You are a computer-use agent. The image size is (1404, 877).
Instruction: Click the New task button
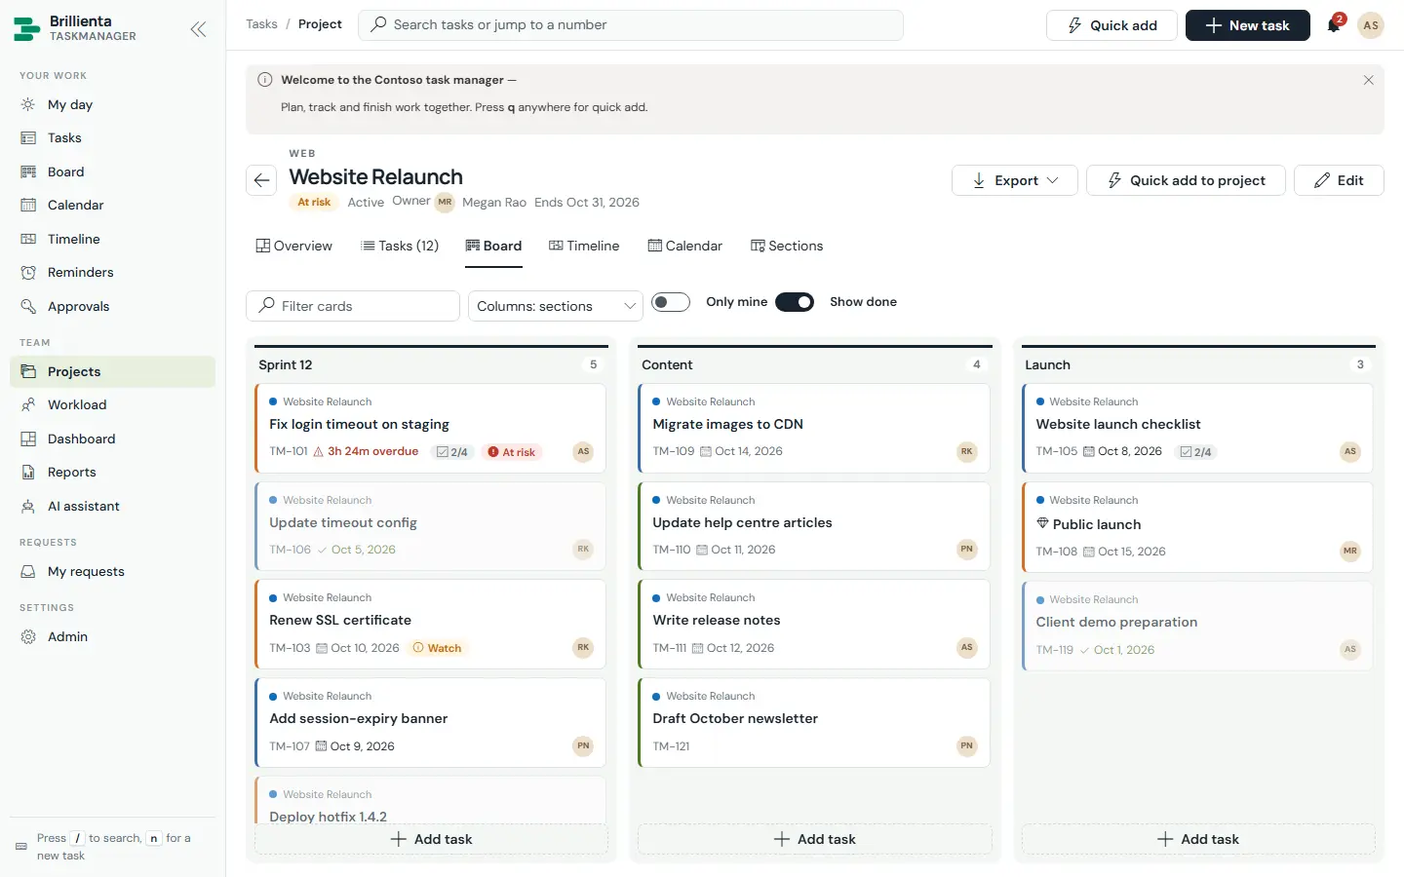1247,25
